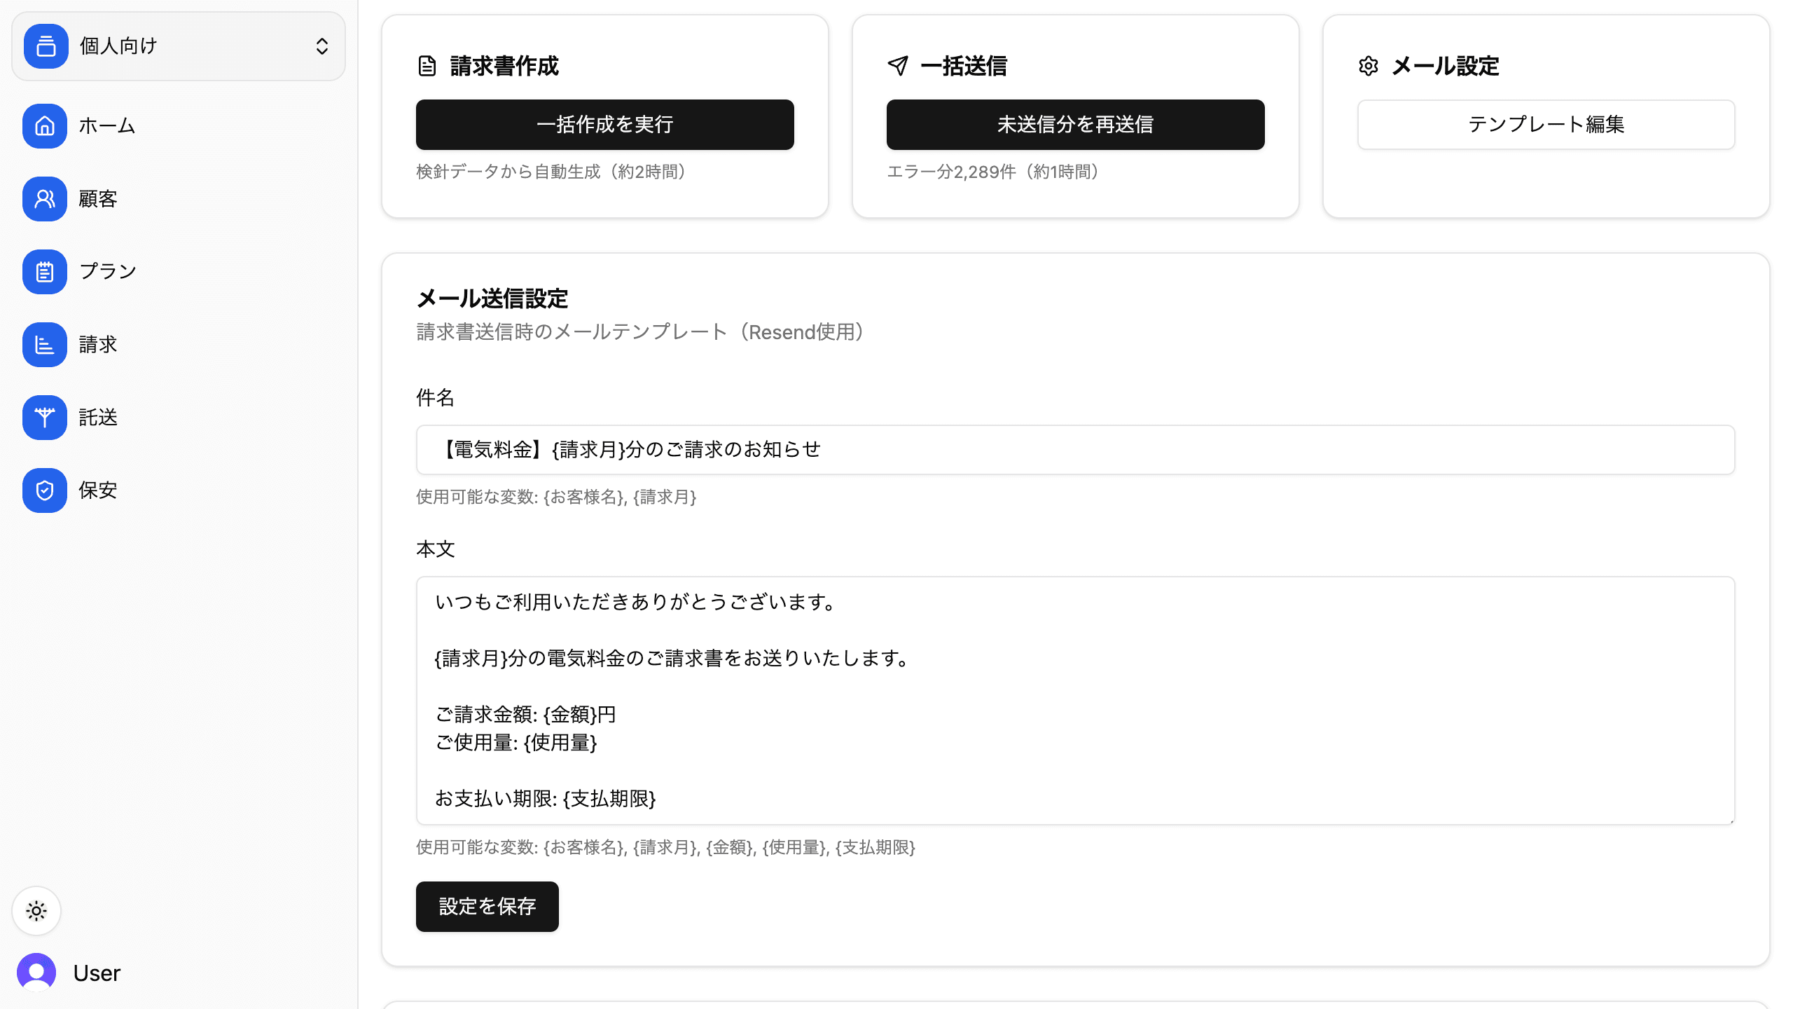Click the 件名 subject input field

[1076, 450]
